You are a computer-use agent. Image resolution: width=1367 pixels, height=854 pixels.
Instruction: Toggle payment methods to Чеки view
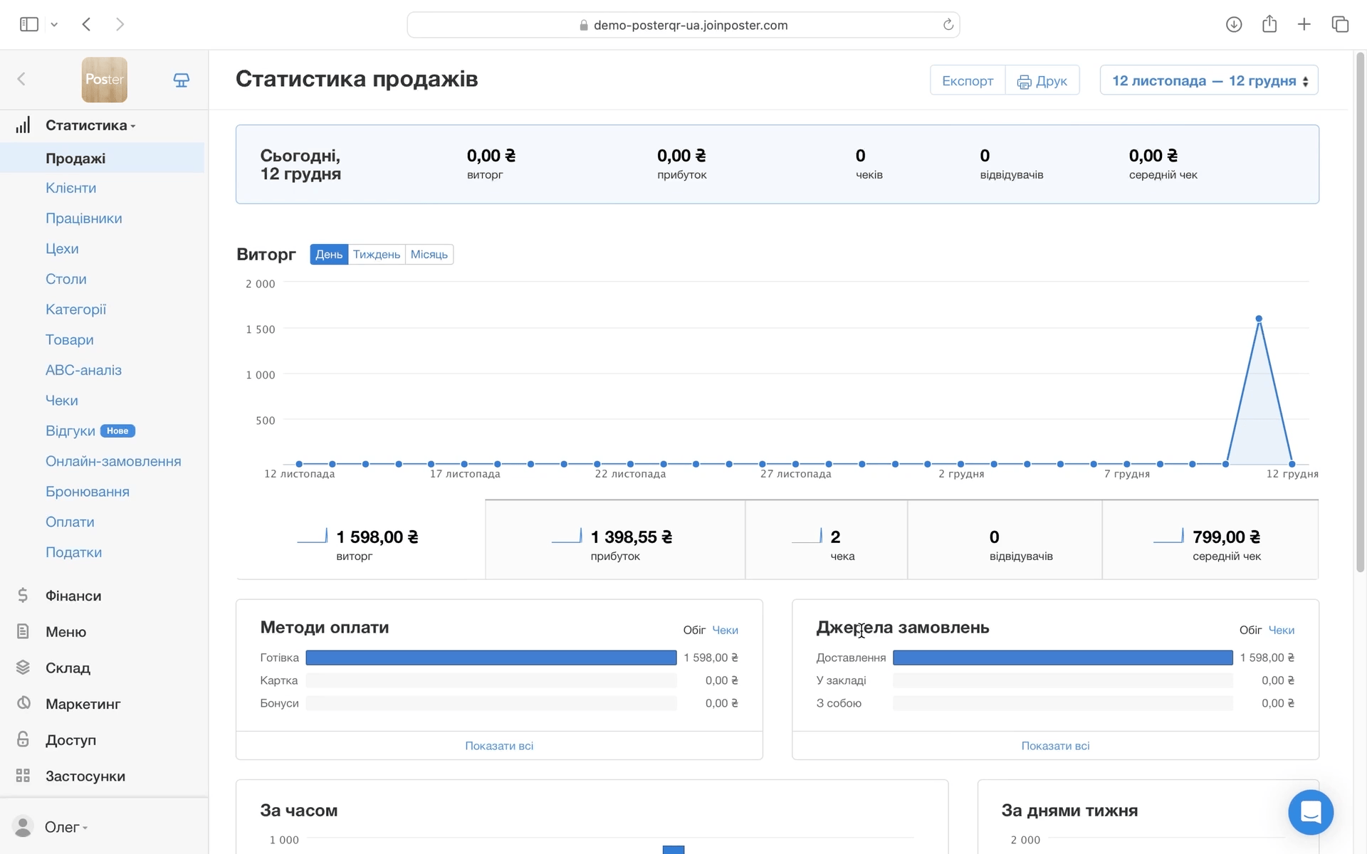click(725, 631)
